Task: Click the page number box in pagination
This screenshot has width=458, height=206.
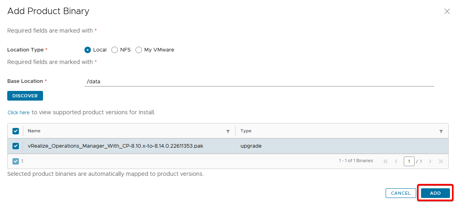Action: tap(409, 161)
